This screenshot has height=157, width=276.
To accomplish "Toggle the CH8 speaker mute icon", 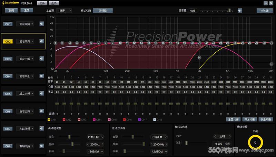I will 42,146.
